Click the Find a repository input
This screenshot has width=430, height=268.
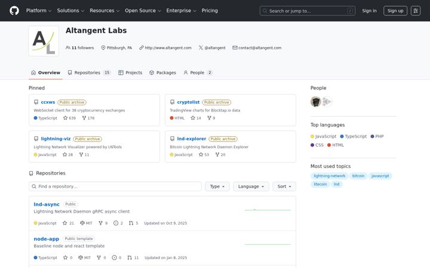(115, 186)
